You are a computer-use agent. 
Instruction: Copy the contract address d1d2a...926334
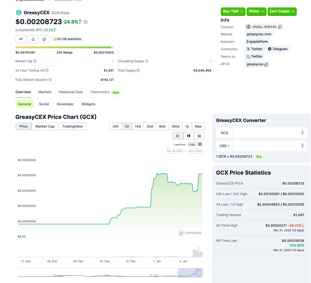click(x=280, y=27)
